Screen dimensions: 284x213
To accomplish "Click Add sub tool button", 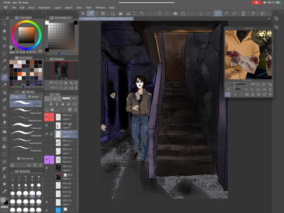I will pos(26,158).
